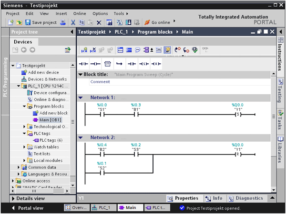Insert a normally closed contact
Viewport: 286px width, 214px height.
[83, 64]
